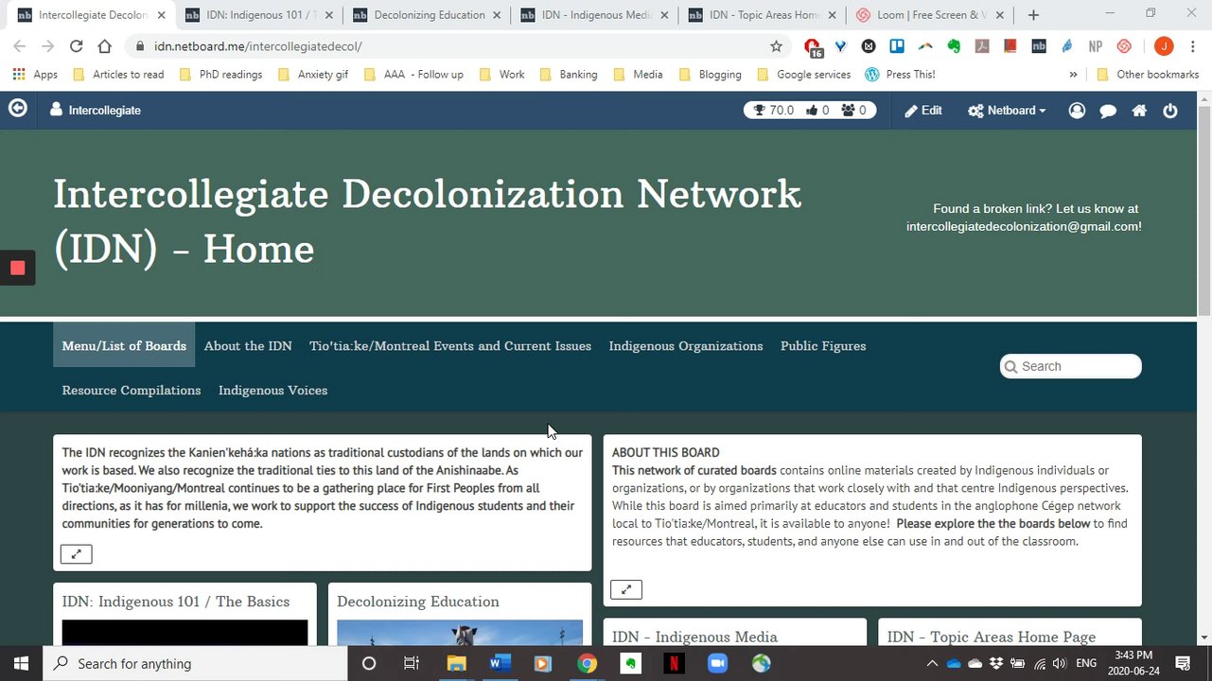Select the About the IDN menu item
Screen dimensions: 1212x681
tap(248, 346)
